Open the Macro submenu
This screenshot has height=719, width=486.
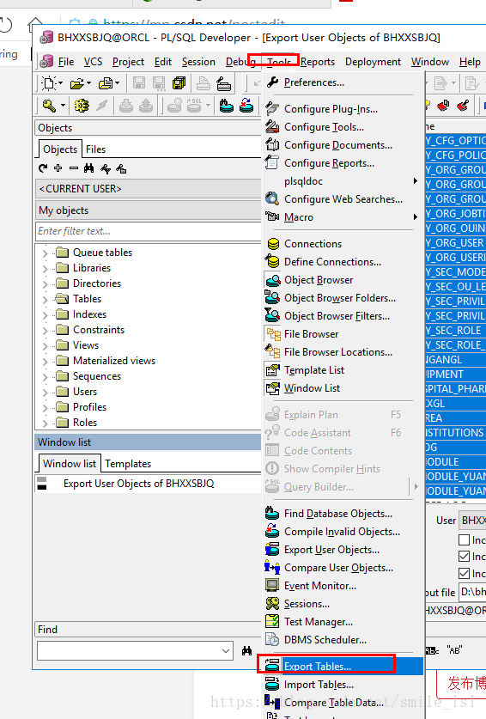tap(342, 216)
